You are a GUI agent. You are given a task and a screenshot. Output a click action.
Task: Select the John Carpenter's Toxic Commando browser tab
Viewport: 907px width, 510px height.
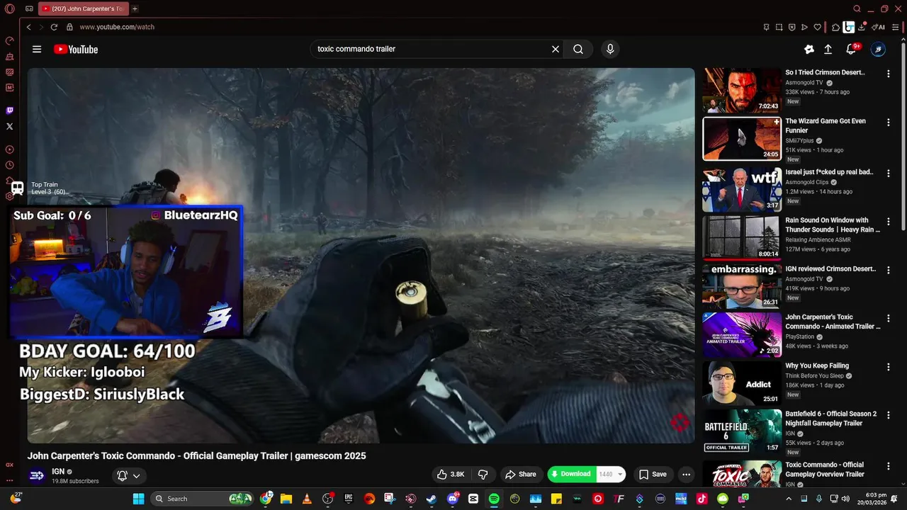83,8
